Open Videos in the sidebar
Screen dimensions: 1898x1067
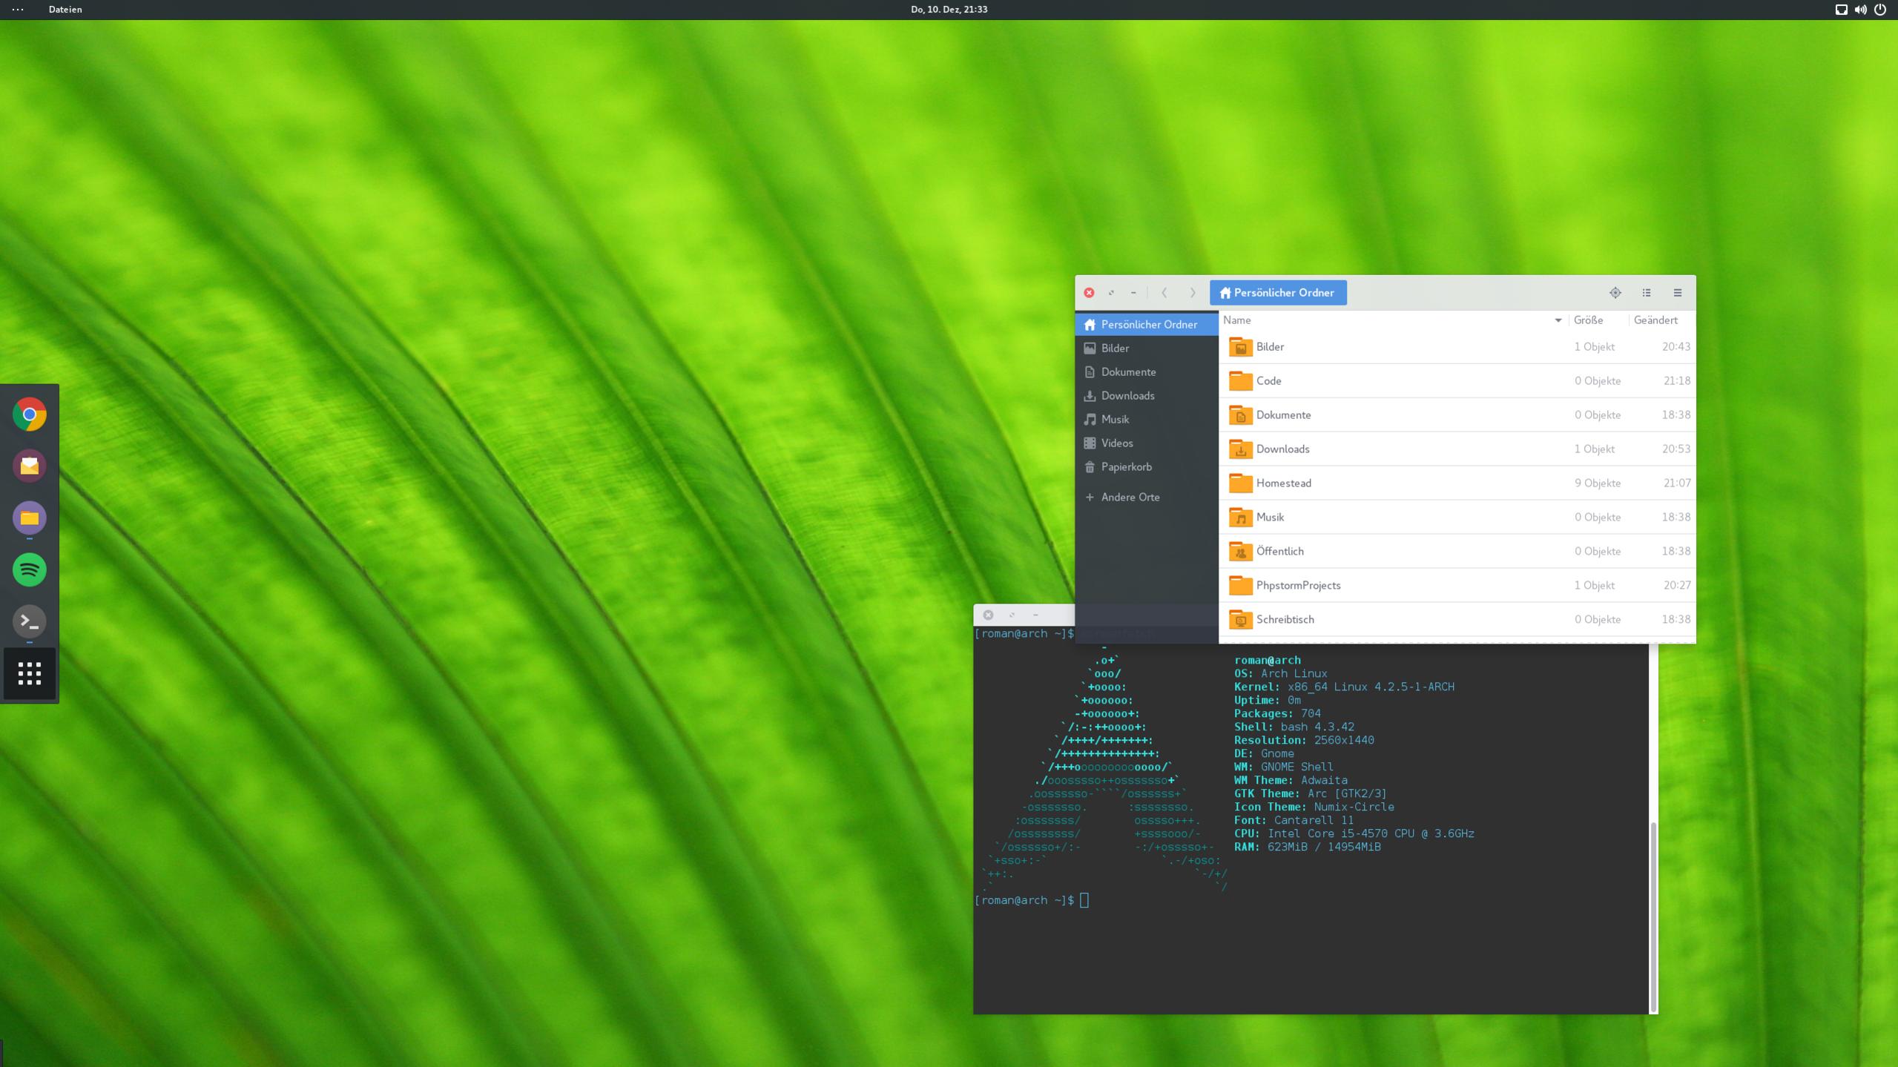pos(1147,443)
